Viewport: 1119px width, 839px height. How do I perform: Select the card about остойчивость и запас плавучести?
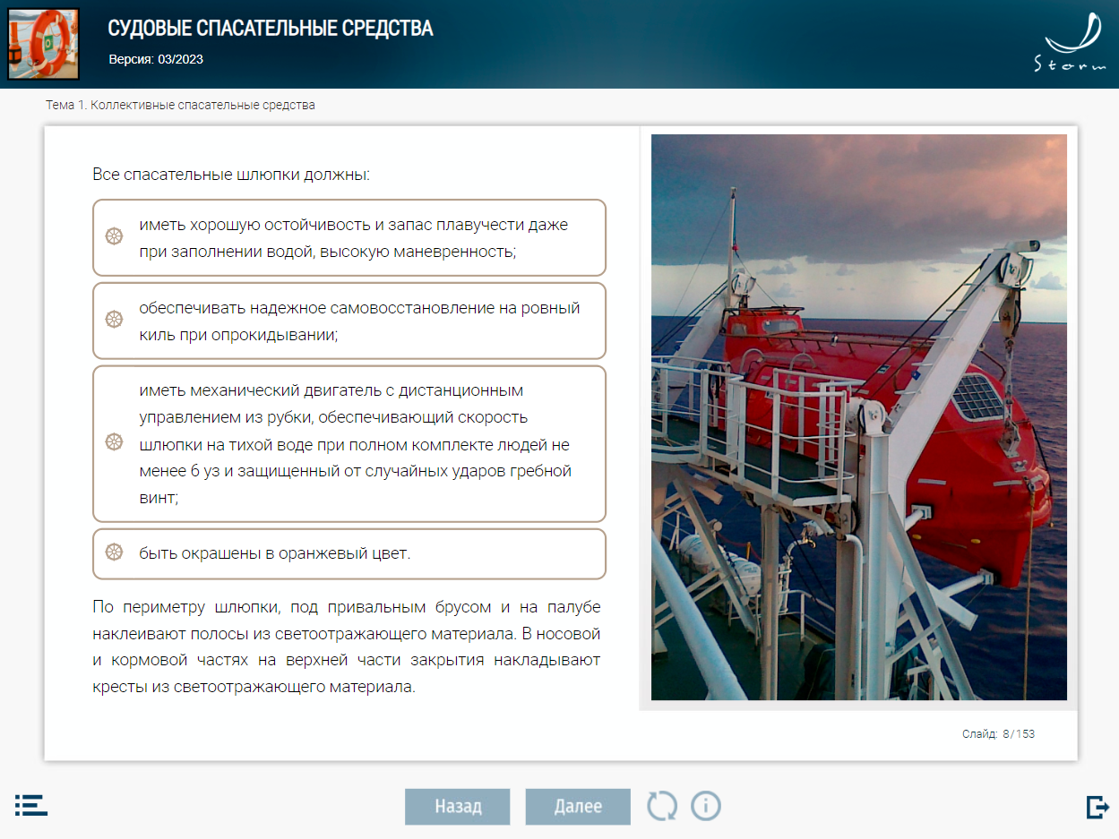[x=349, y=237]
